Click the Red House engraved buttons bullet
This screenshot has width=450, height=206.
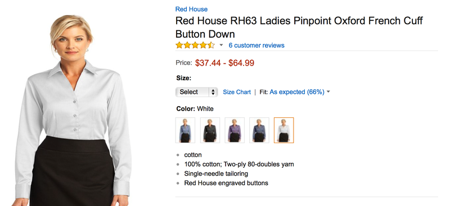(x=226, y=183)
